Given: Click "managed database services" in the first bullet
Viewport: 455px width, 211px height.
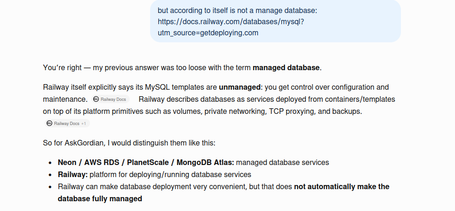Looking at the screenshot, I should 283,163.
